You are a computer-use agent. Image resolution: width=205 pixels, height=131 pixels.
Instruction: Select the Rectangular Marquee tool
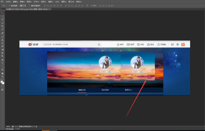pyautogui.click(x=2, y=16)
